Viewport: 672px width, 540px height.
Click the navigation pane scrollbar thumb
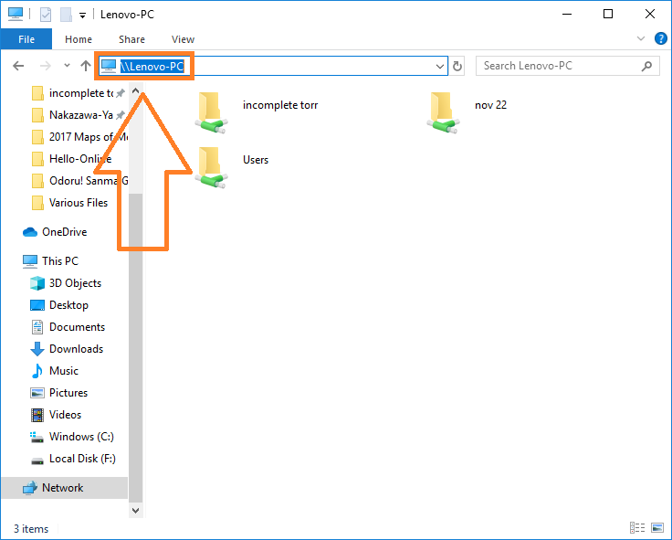(x=135, y=348)
